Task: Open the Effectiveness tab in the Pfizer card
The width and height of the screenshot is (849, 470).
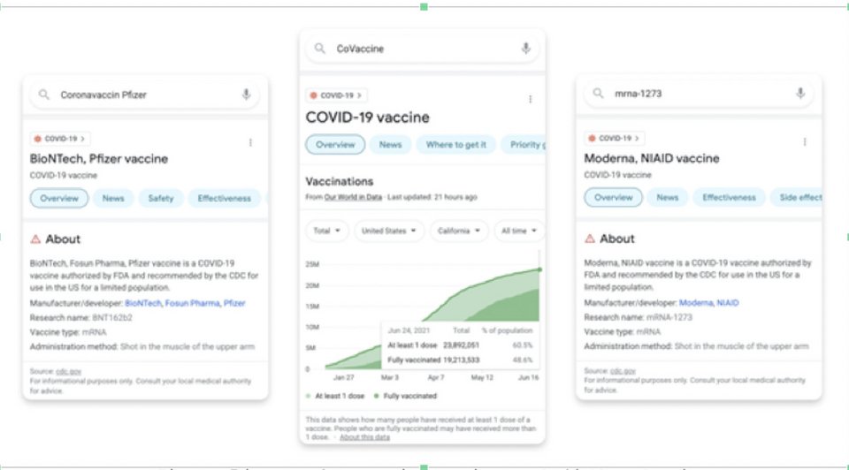Action: [x=224, y=199]
